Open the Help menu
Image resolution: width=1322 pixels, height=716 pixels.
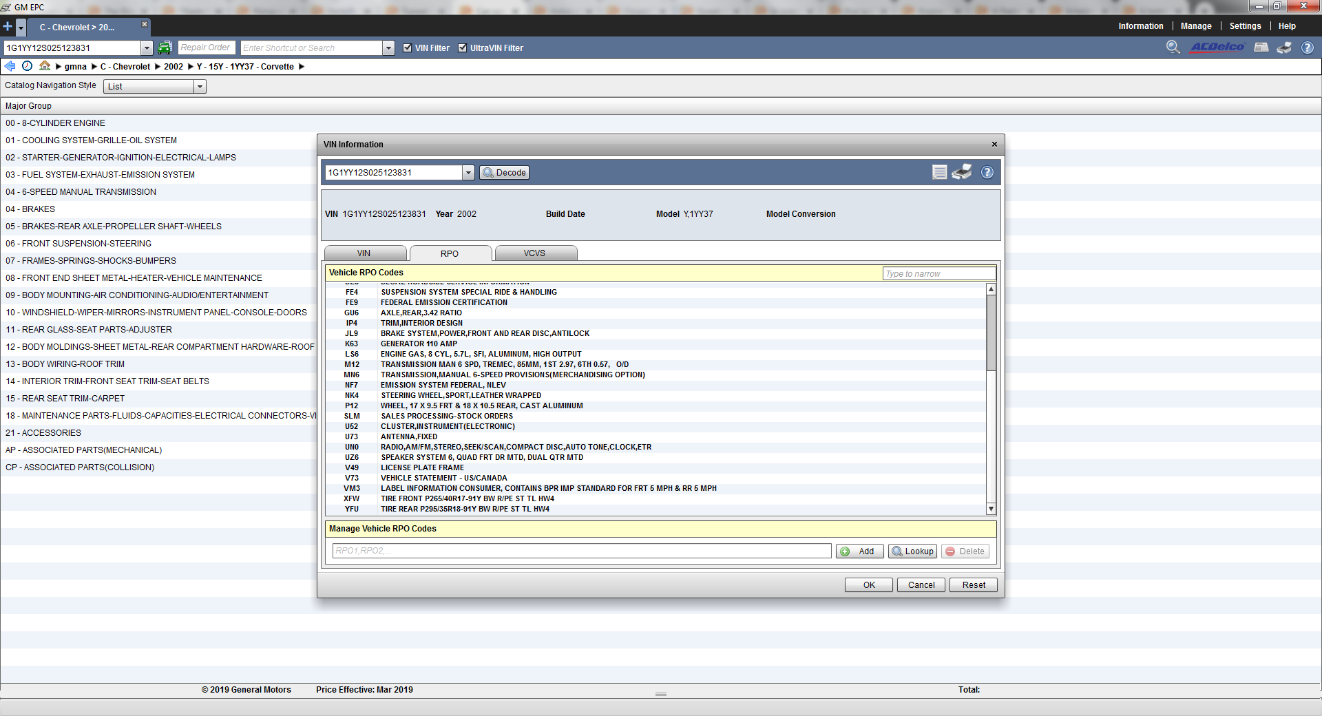pyautogui.click(x=1287, y=26)
